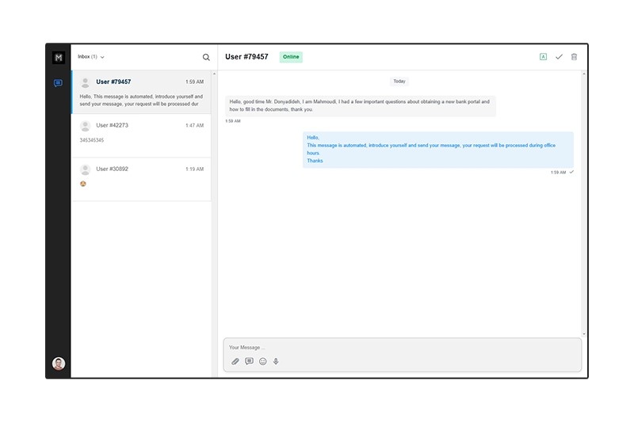Click the Your Message input field
This screenshot has height=422, width=634.
point(402,348)
